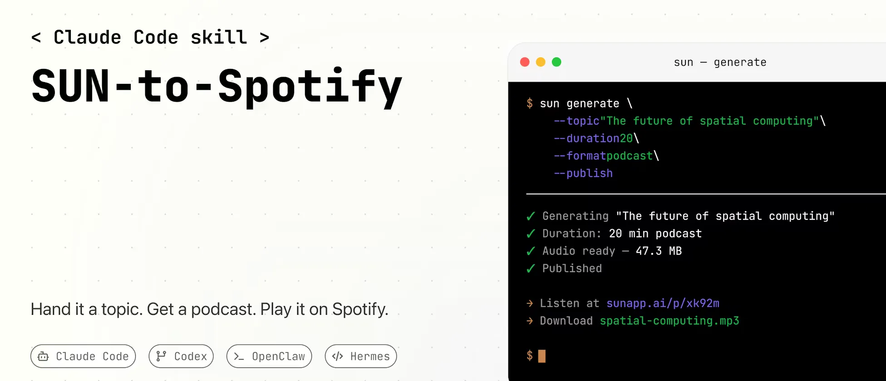This screenshot has width=886, height=381.
Task: Click the '< Claude Code skill >' label
Action: [x=150, y=37]
